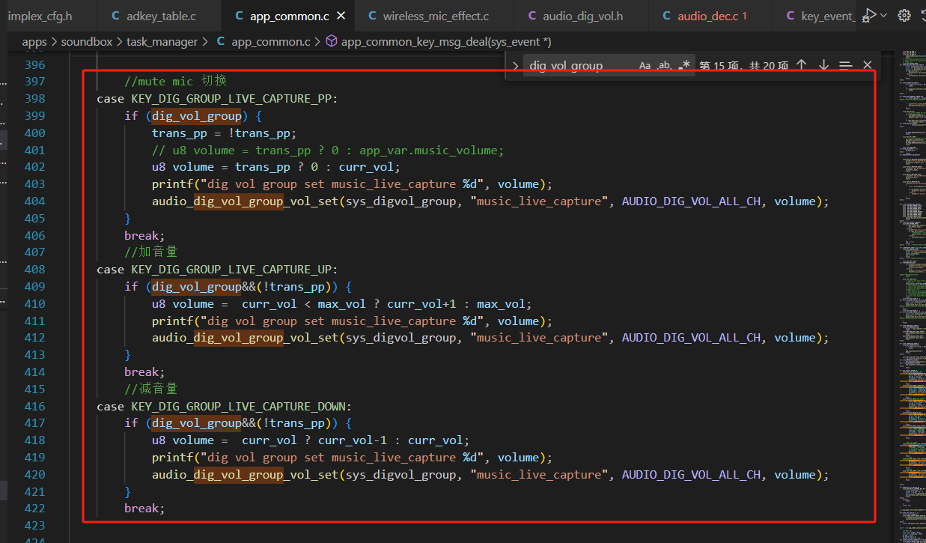Viewport: 926px width, 543px height.
Task: Go to previous match with up arrow
Action: pos(801,66)
